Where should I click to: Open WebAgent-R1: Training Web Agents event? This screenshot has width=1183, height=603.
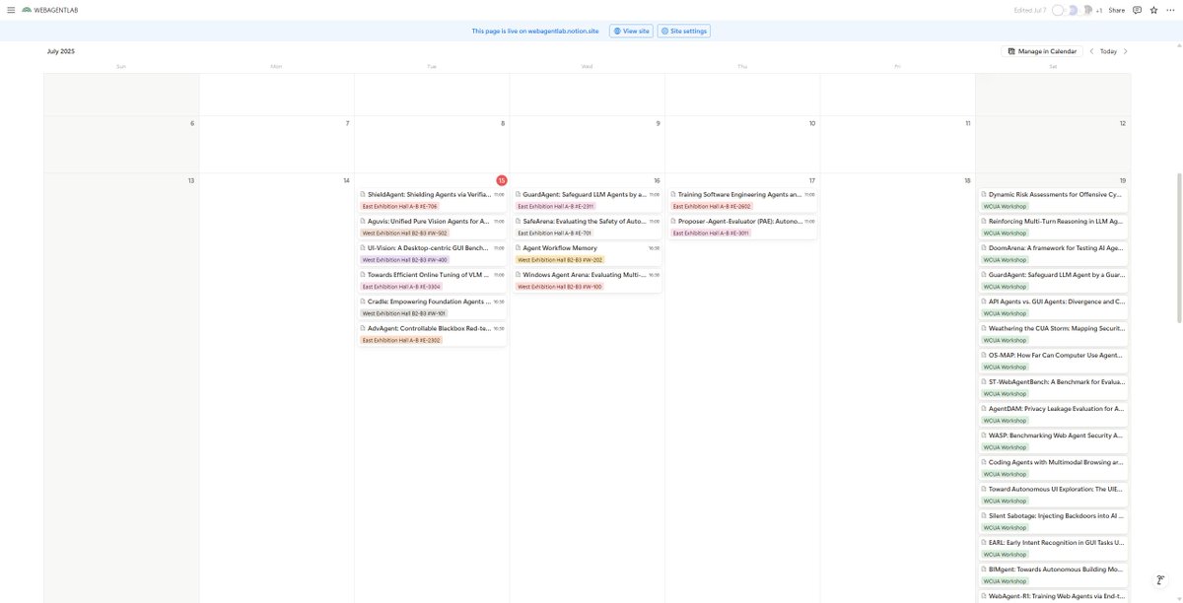point(1053,595)
